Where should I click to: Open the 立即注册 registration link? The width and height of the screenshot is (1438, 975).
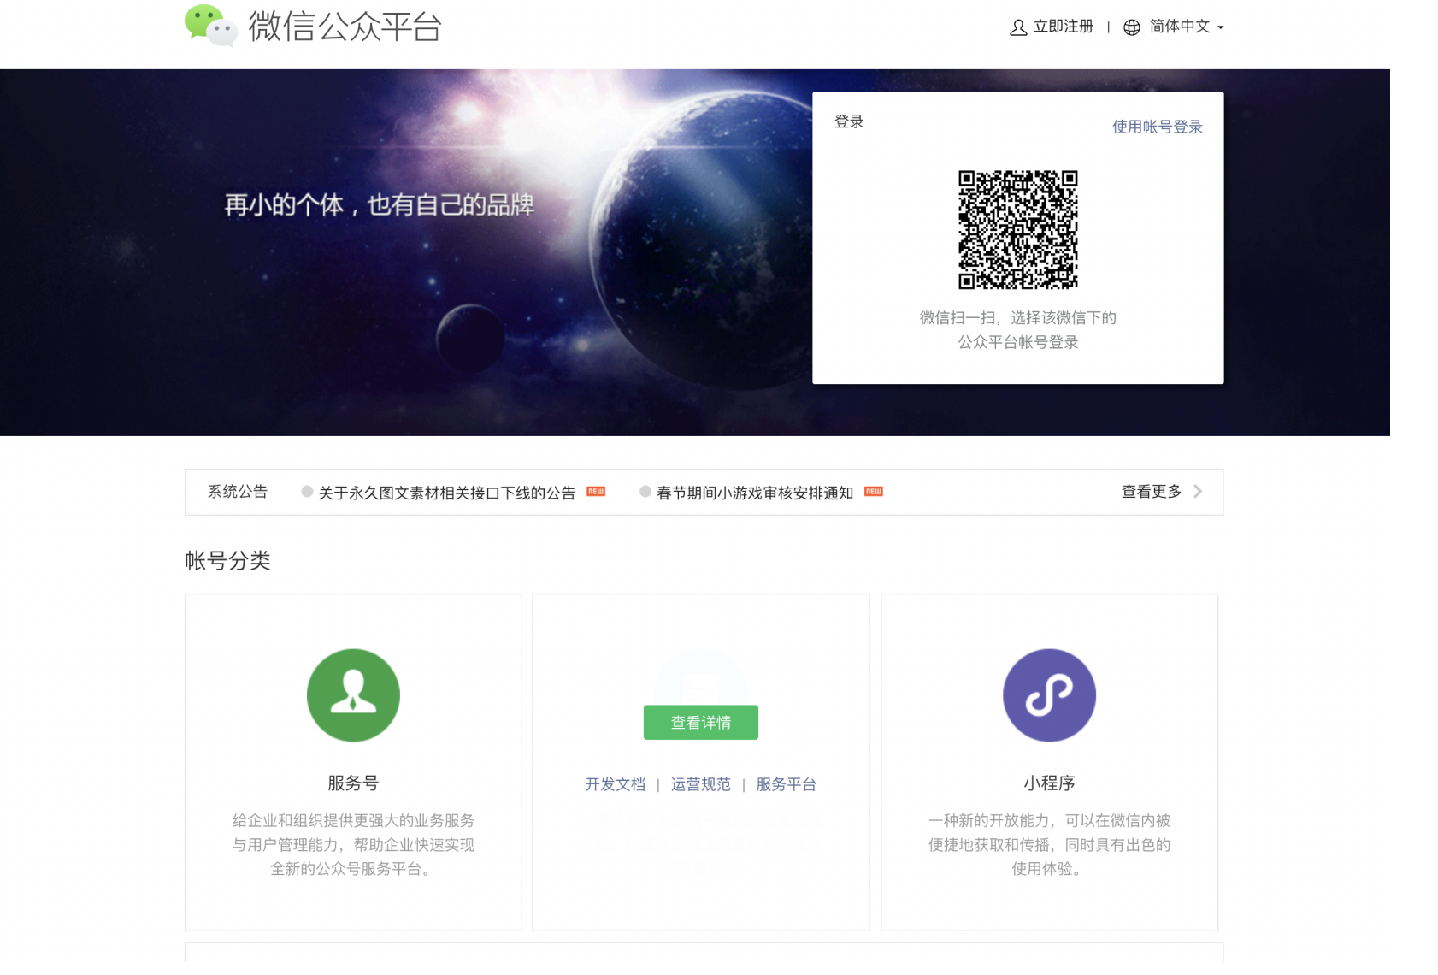[1063, 27]
